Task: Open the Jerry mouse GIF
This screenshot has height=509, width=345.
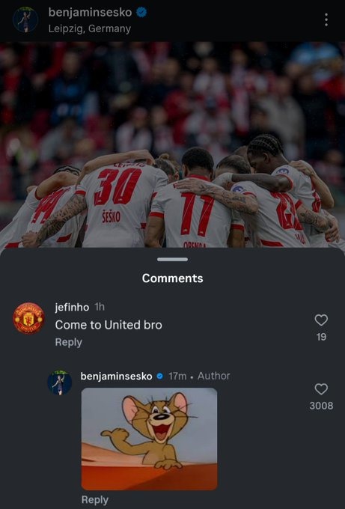Action: click(x=149, y=439)
